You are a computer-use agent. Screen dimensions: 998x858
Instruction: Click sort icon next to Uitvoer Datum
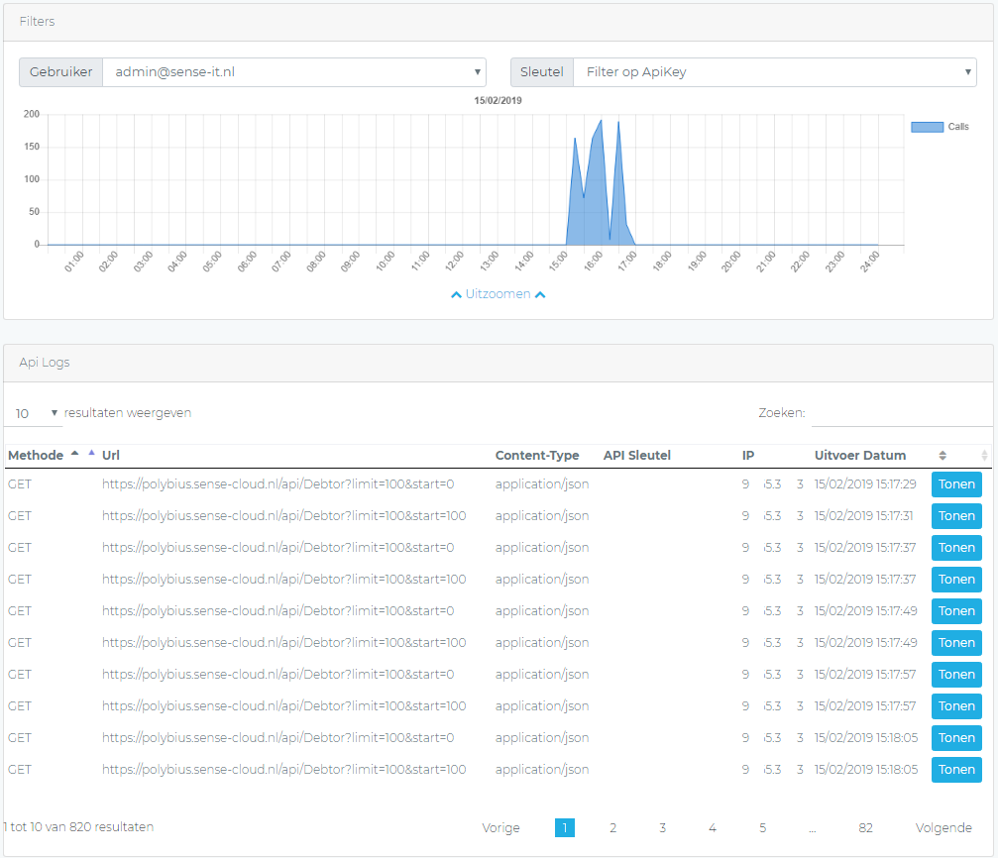[x=943, y=456]
